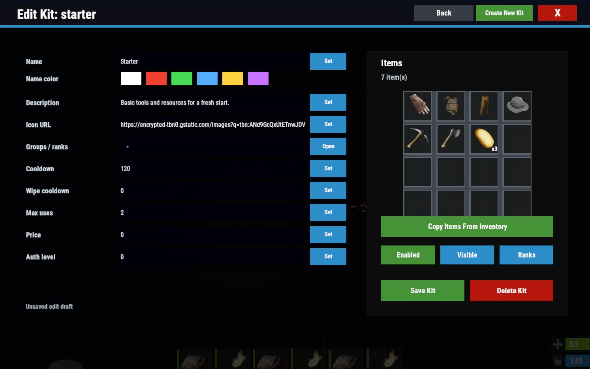Click the Cooldown value 120

125,169
